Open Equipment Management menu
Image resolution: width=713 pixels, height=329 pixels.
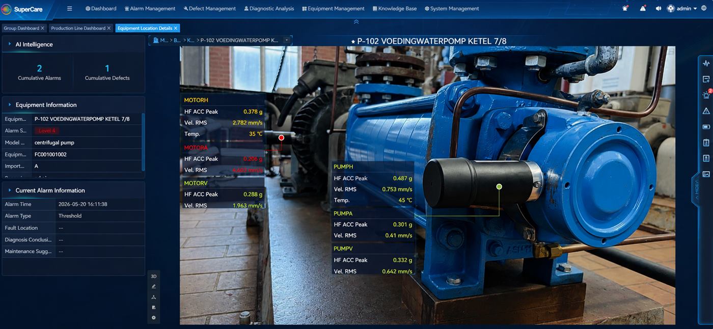[333, 9]
